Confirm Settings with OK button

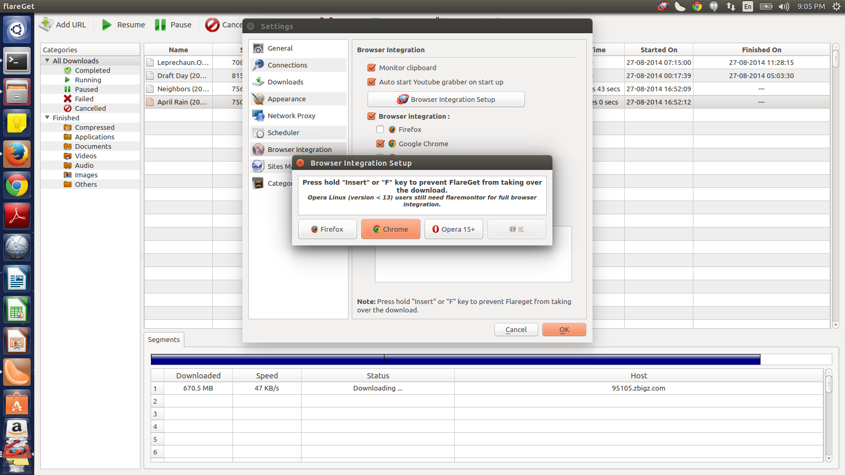[564, 329]
